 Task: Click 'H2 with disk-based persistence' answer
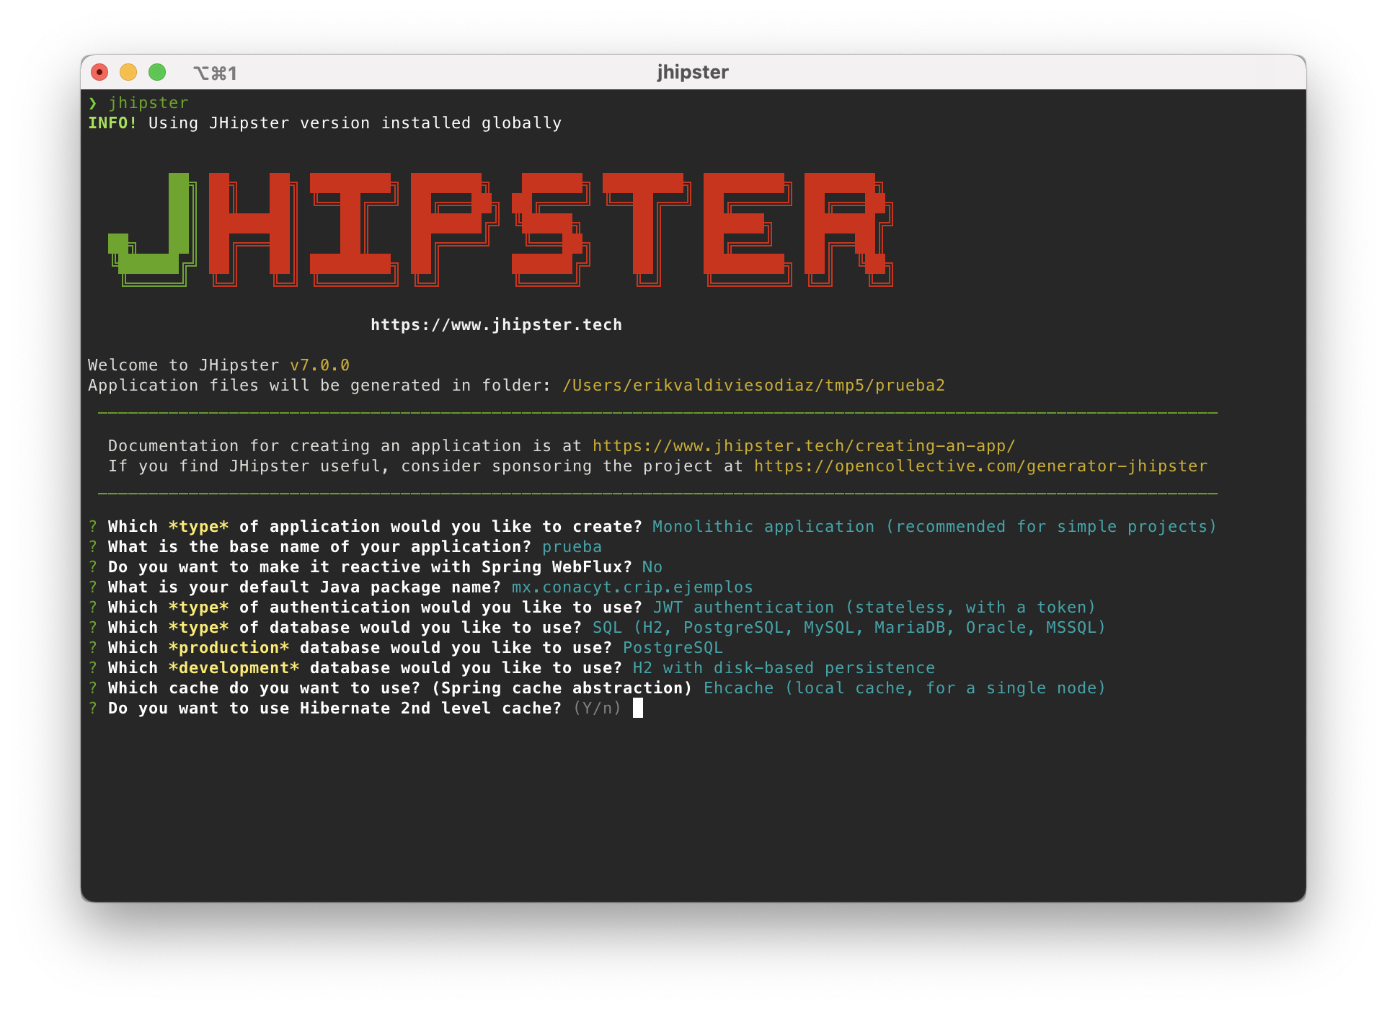coord(784,668)
